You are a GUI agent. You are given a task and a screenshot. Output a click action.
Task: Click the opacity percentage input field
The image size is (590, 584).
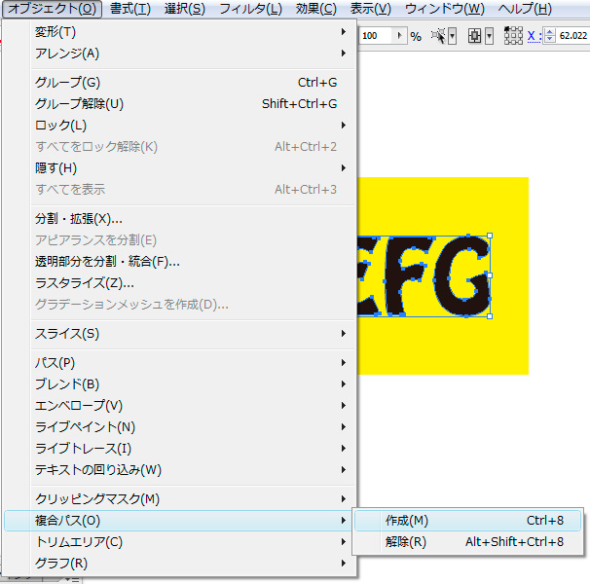pos(374,36)
